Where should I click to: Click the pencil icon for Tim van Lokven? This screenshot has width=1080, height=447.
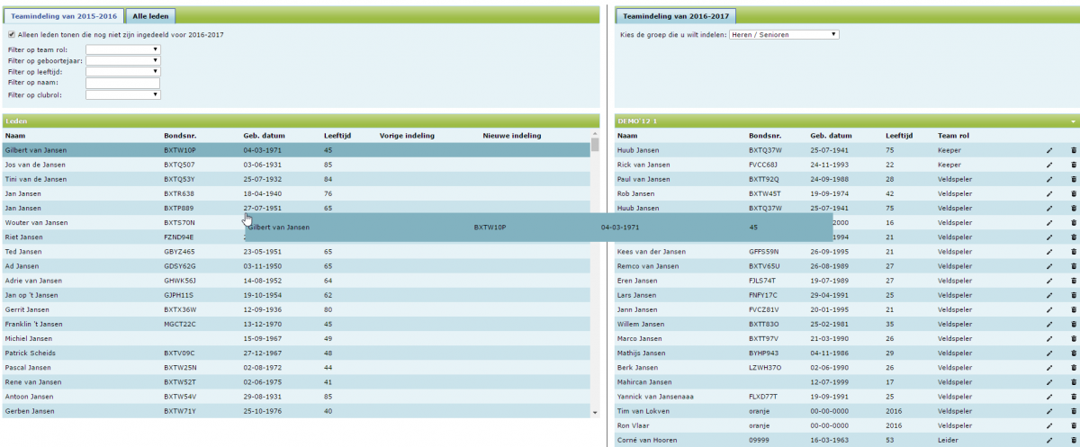[x=1048, y=411]
